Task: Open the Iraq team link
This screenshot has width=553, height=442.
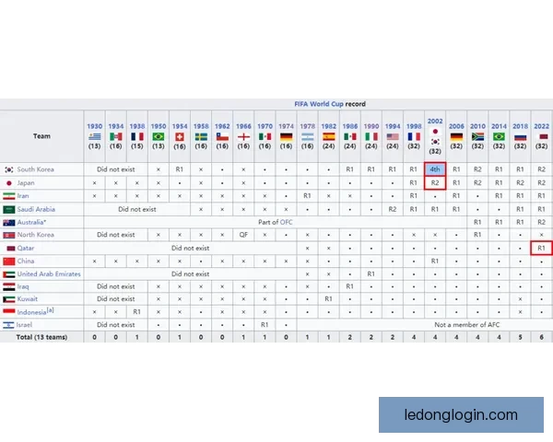Action: [23, 286]
